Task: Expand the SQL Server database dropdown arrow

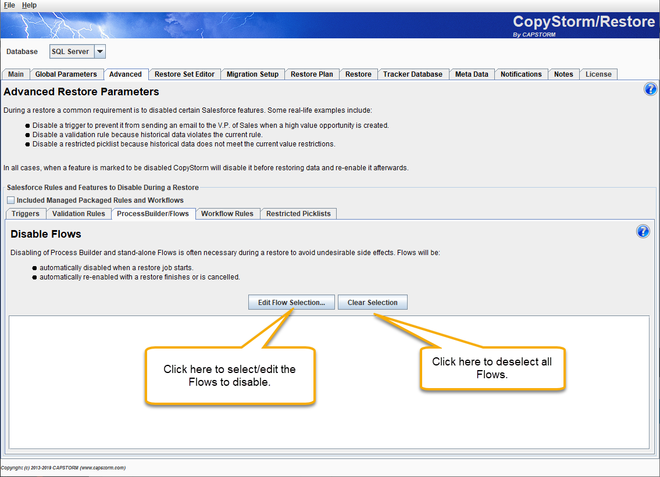Action: click(x=100, y=51)
